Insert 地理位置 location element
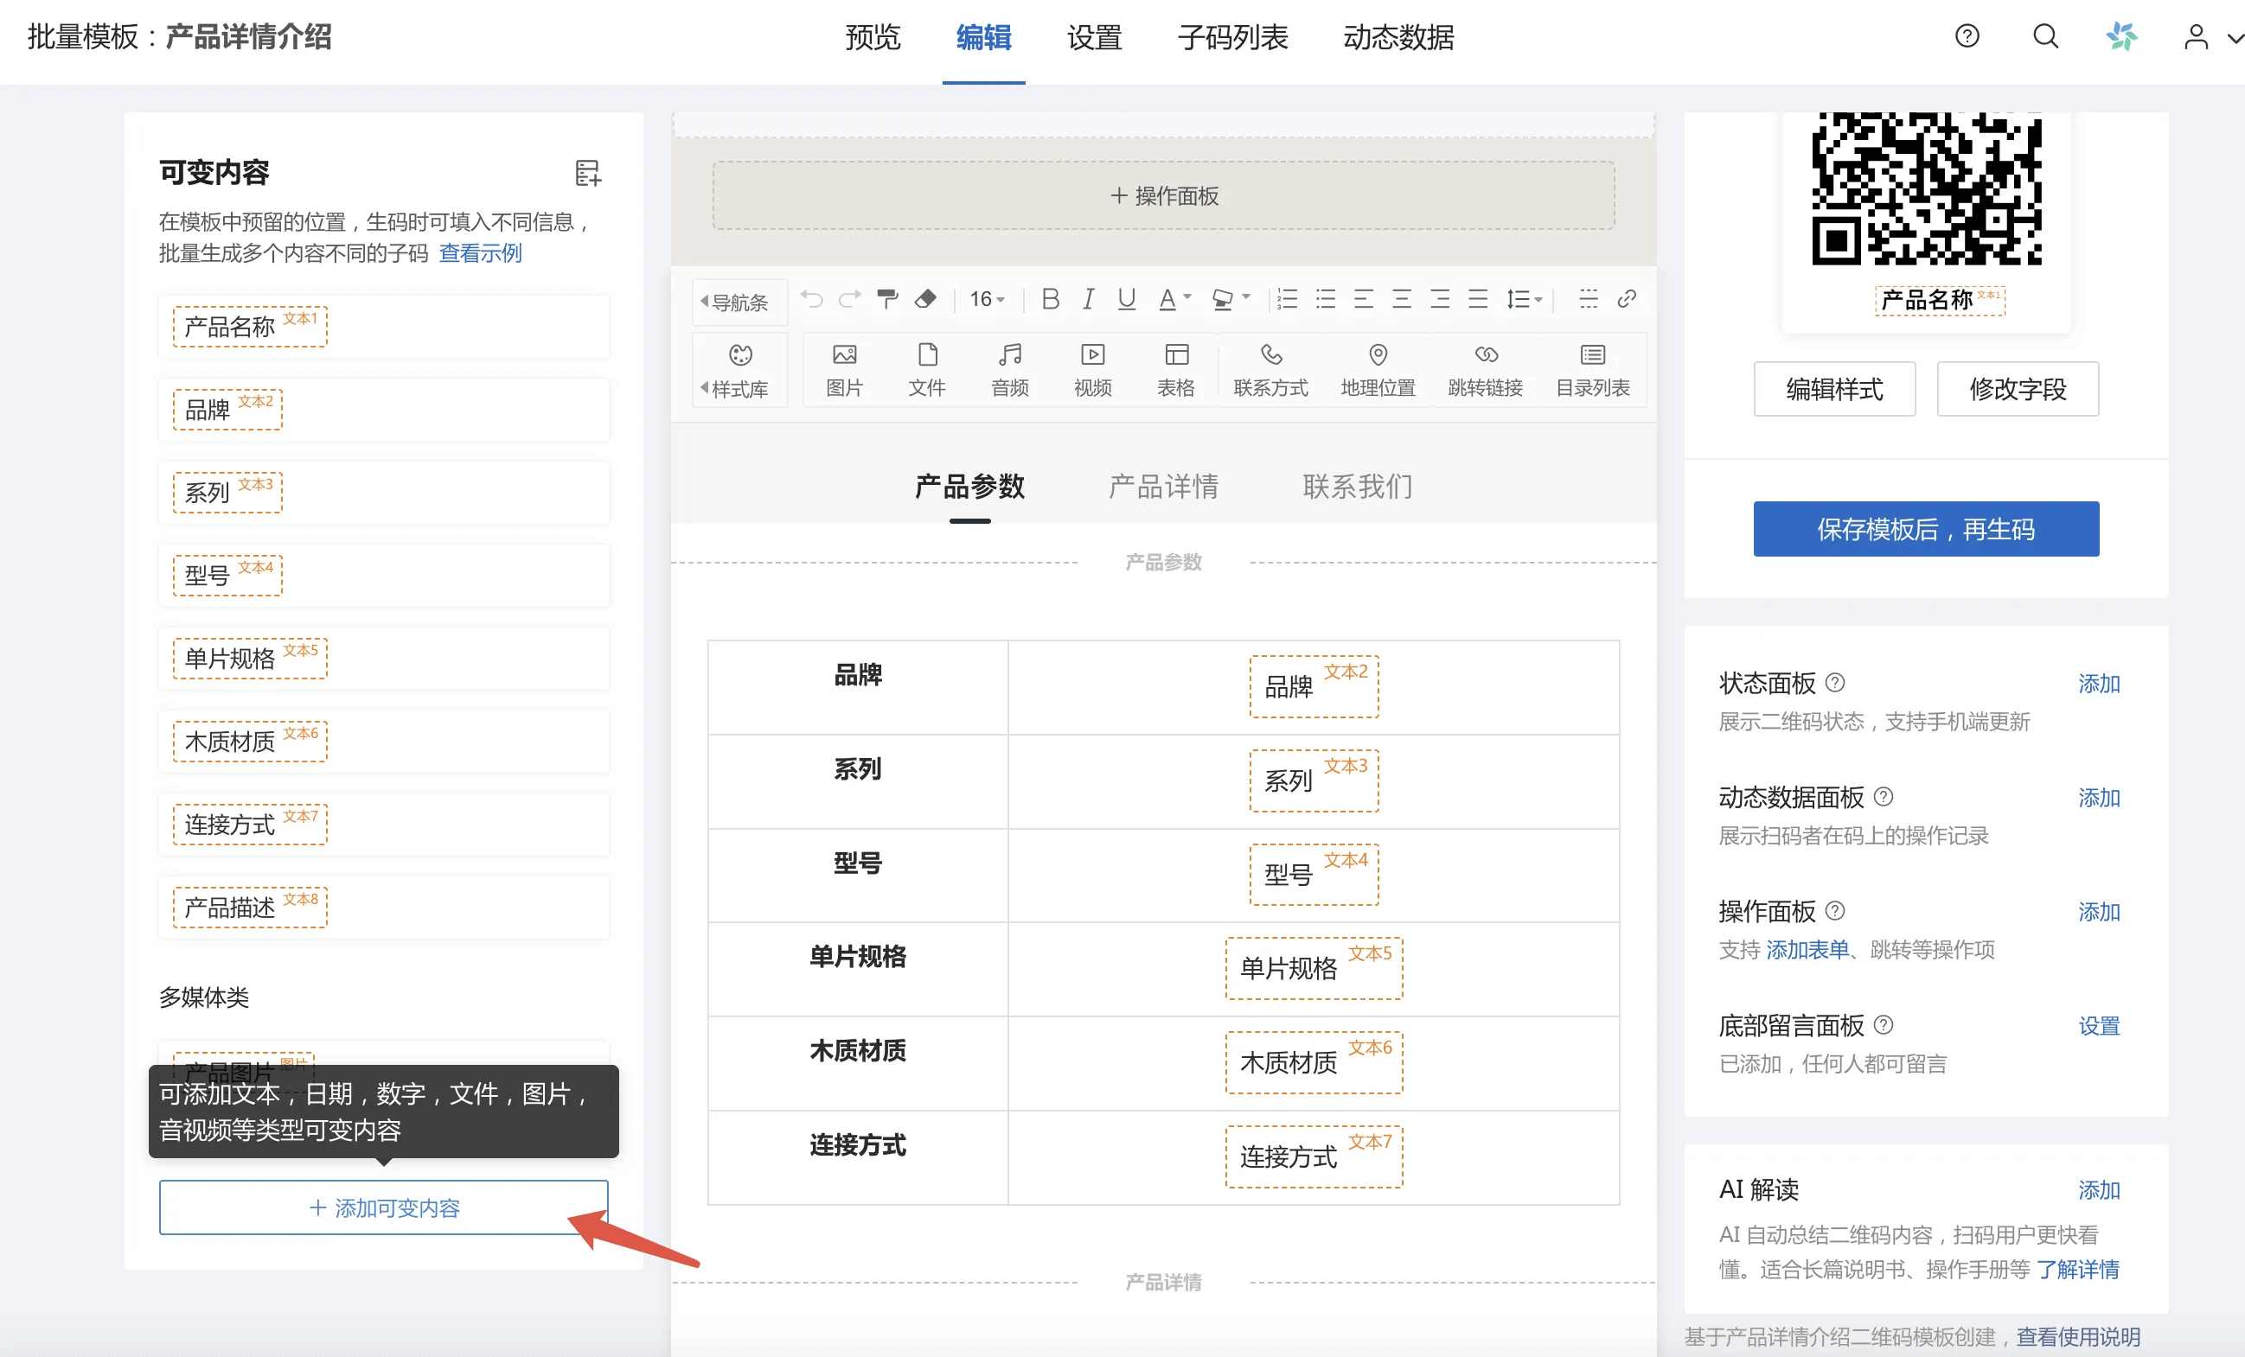Image resolution: width=2245 pixels, height=1357 pixels. tap(1378, 370)
